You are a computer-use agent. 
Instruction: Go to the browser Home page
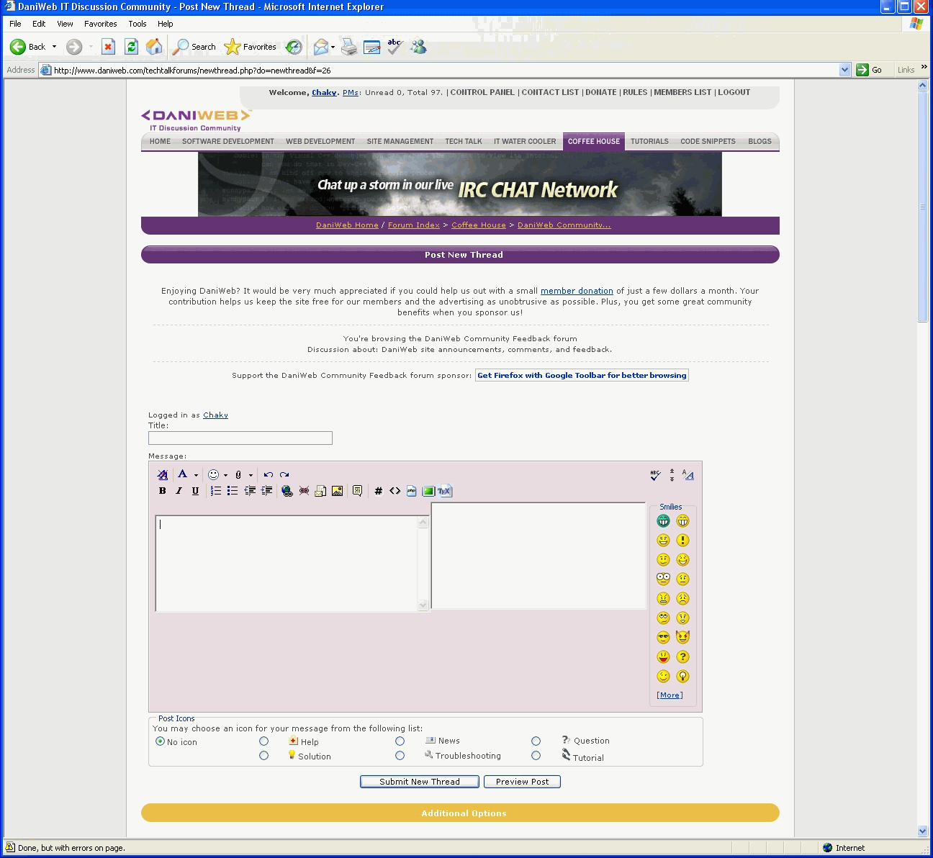pos(154,47)
